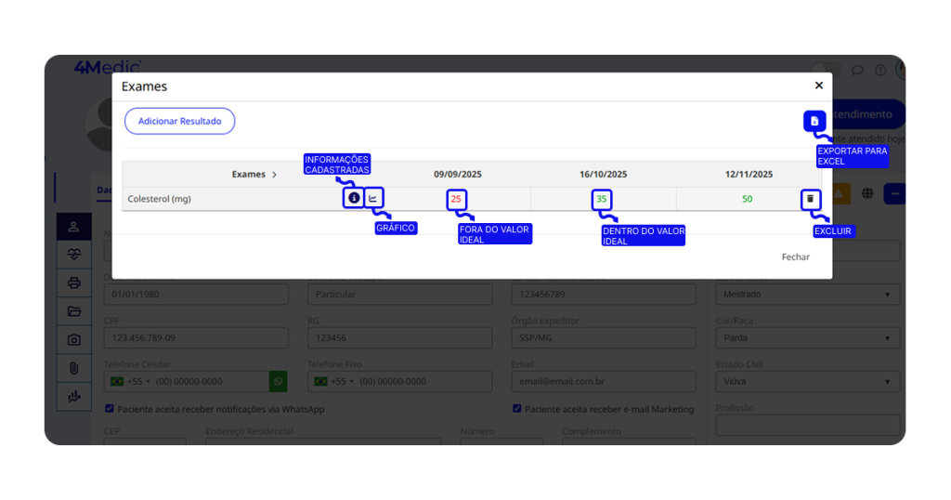Viewport: 951px width, 500px height.
Task: Click Fechar to dismiss the dialog
Action: click(x=795, y=257)
